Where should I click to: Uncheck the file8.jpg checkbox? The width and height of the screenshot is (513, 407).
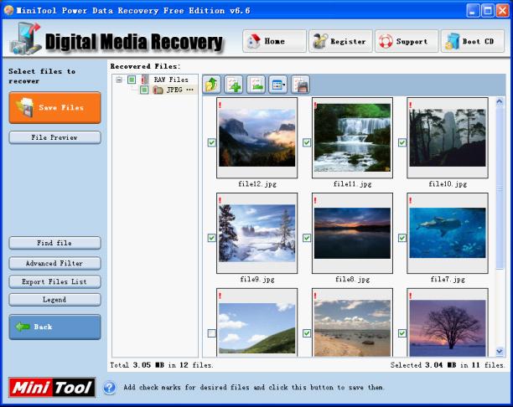click(x=307, y=238)
